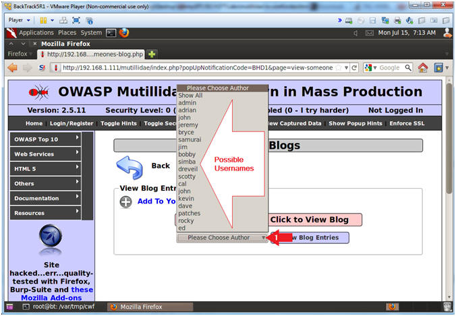The image size is (456, 316).
Task: Open the Google search engine dropdown
Action: pos(371,67)
